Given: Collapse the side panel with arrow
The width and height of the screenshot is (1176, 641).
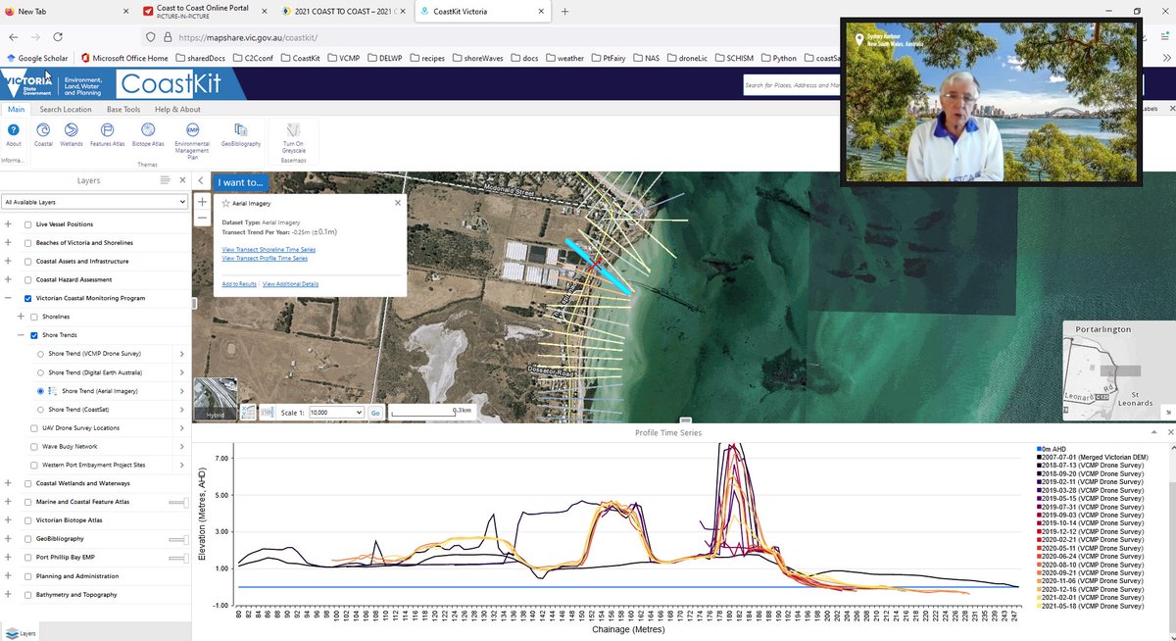Looking at the screenshot, I should coord(201,181).
